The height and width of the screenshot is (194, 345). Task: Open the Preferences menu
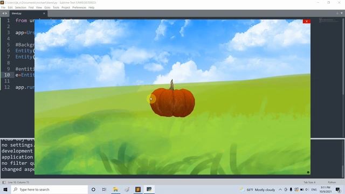[79, 8]
